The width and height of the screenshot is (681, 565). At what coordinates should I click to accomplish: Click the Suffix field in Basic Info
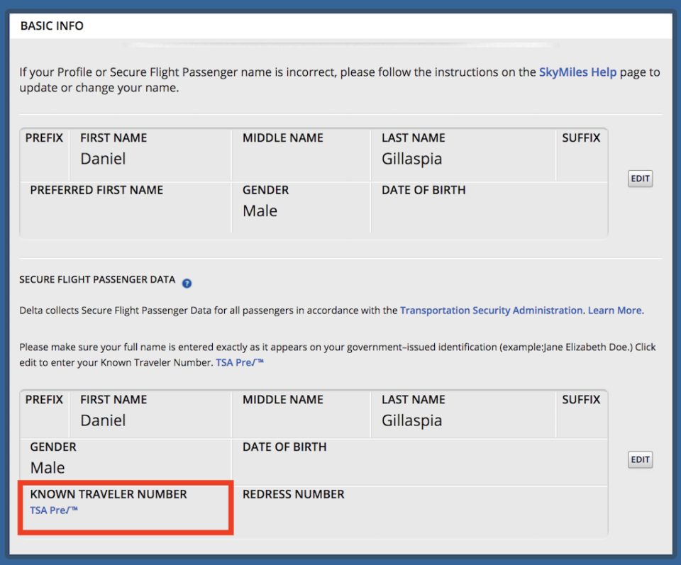click(582, 152)
